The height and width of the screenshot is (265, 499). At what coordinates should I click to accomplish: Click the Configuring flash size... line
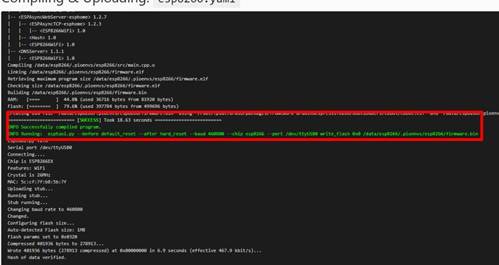click(41, 223)
